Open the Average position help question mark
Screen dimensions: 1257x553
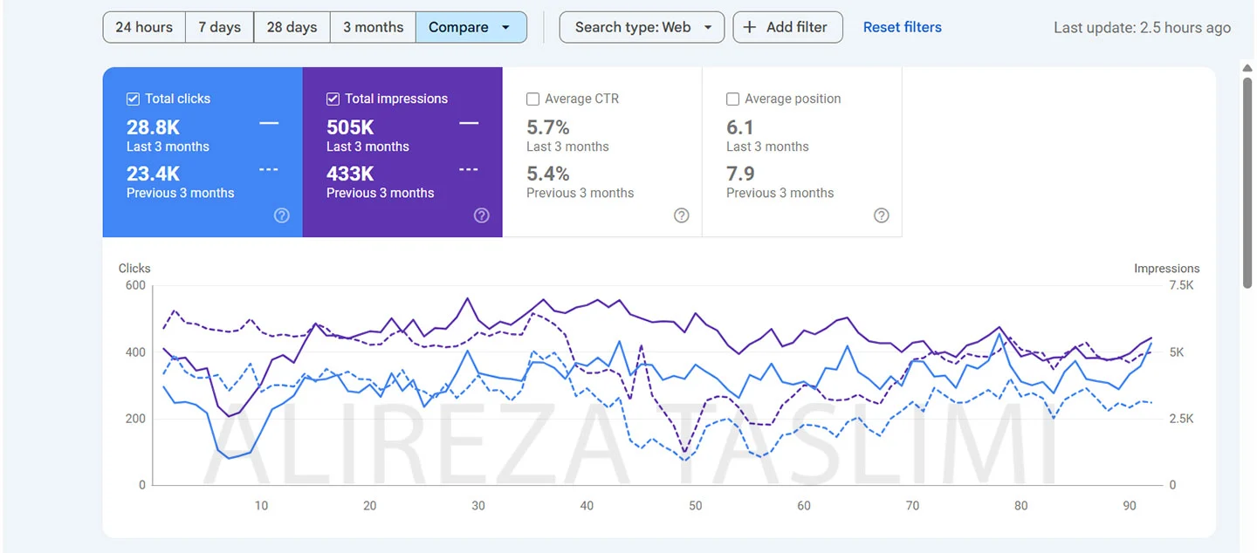(x=882, y=215)
